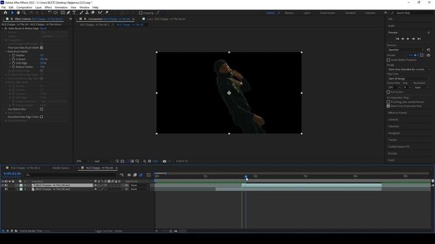This screenshot has height=244, width=435.
Task: Open the Graph Editor icon in timeline
Action: [149, 175]
